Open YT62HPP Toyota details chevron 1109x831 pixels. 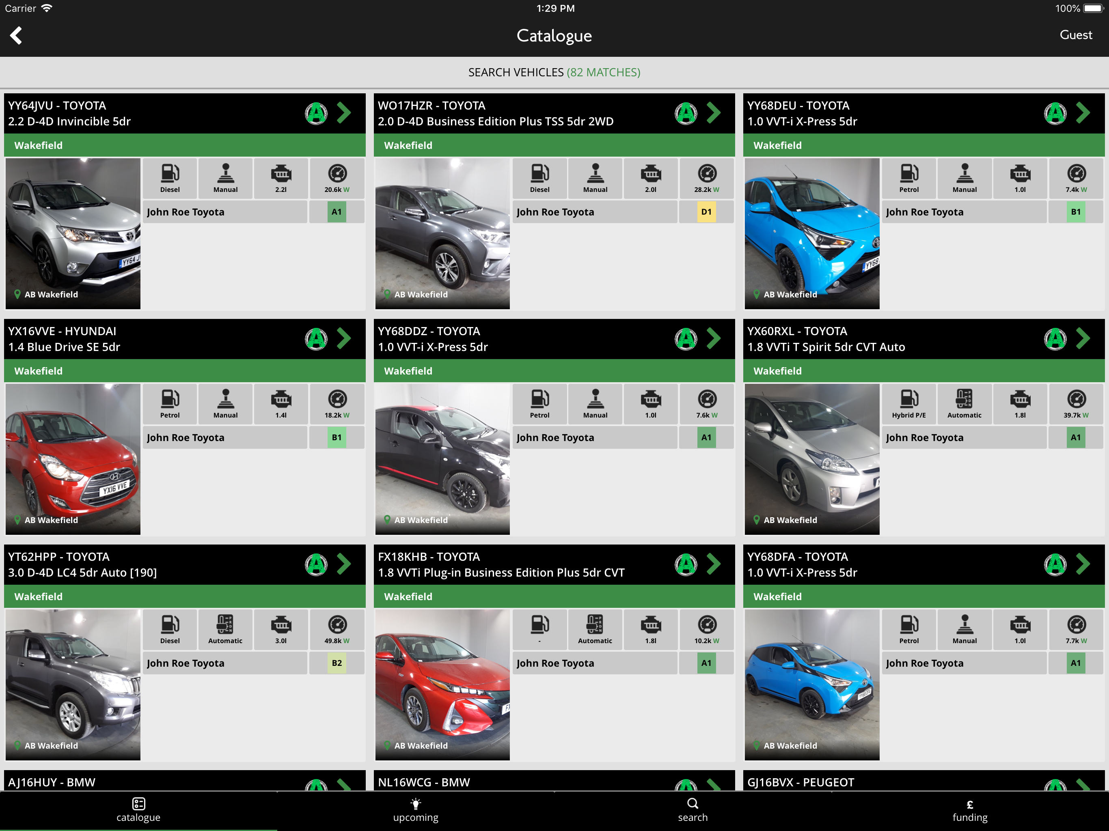click(x=344, y=564)
